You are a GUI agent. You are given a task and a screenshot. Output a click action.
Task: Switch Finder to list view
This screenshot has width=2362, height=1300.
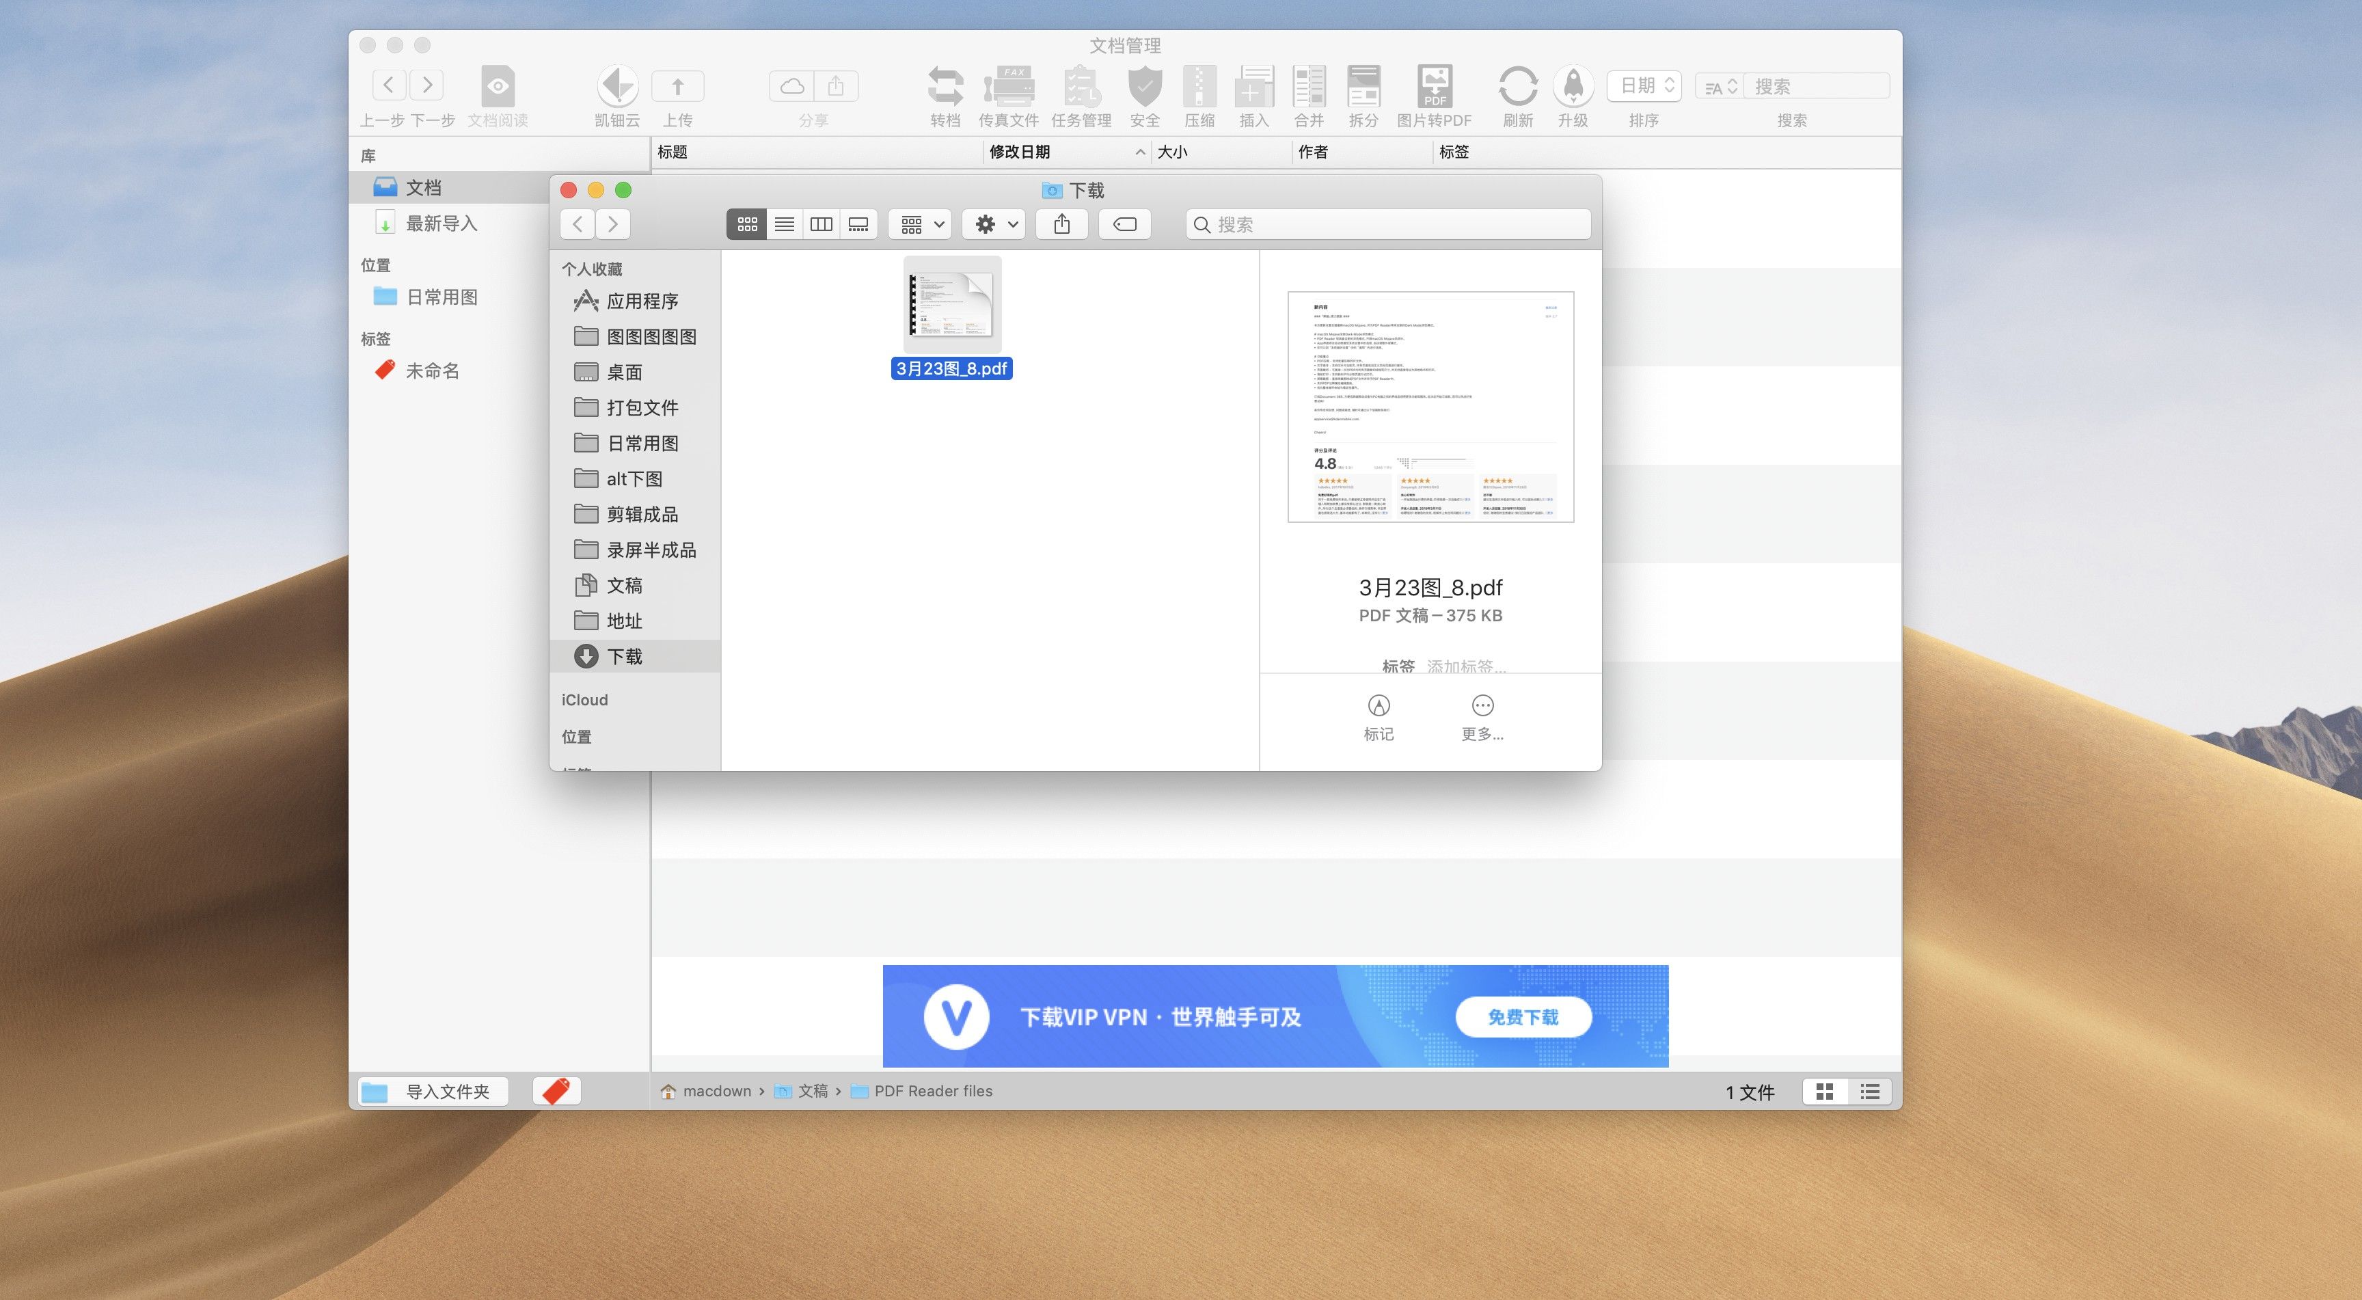pyautogui.click(x=784, y=224)
